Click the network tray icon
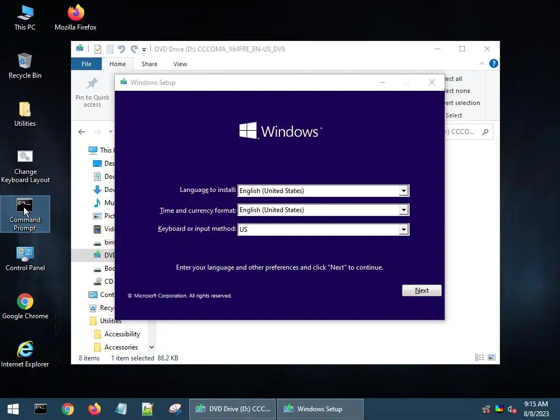 pyautogui.click(x=486, y=409)
